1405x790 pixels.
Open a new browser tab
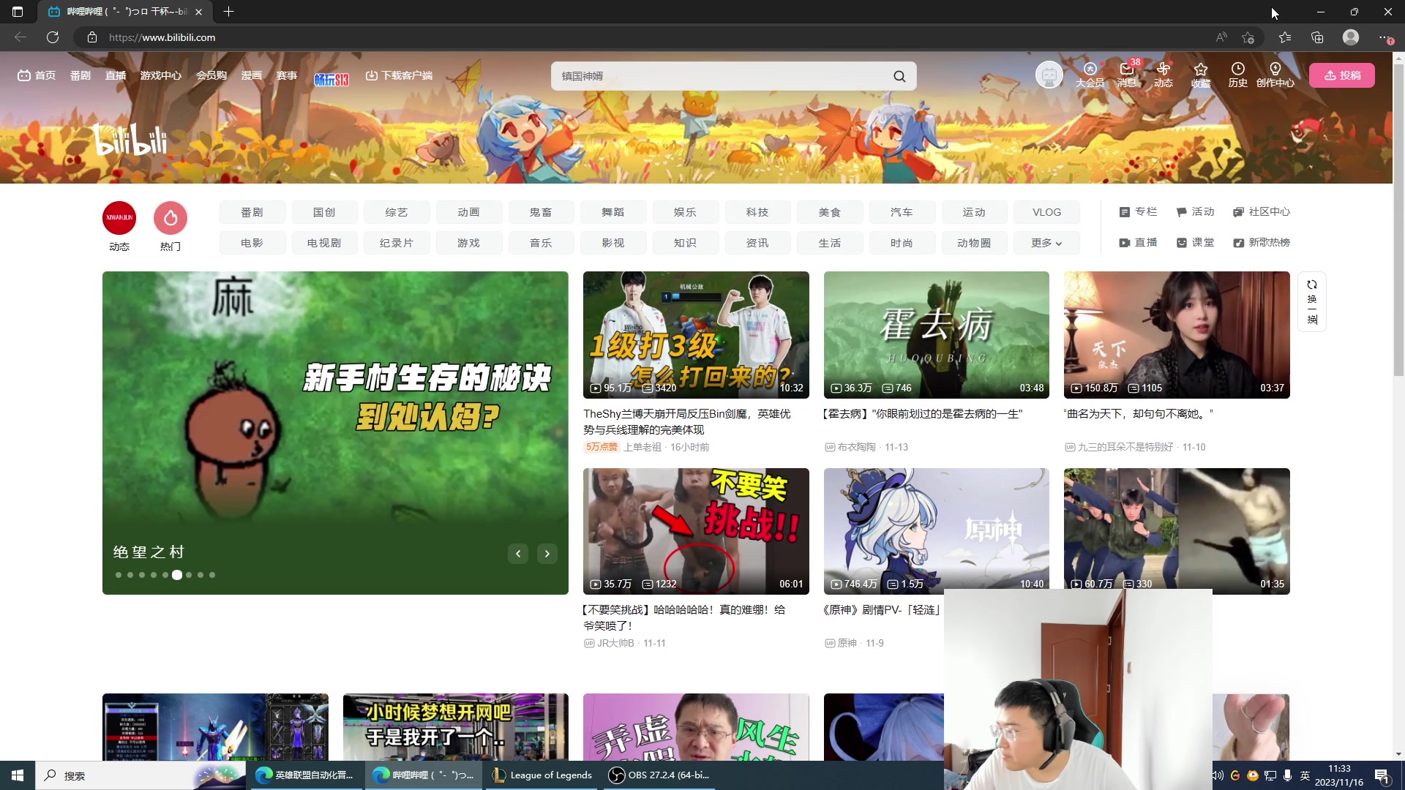click(x=228, y=12)
